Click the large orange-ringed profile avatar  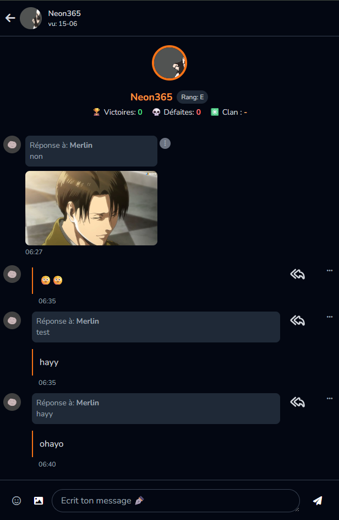coord(169,63)
